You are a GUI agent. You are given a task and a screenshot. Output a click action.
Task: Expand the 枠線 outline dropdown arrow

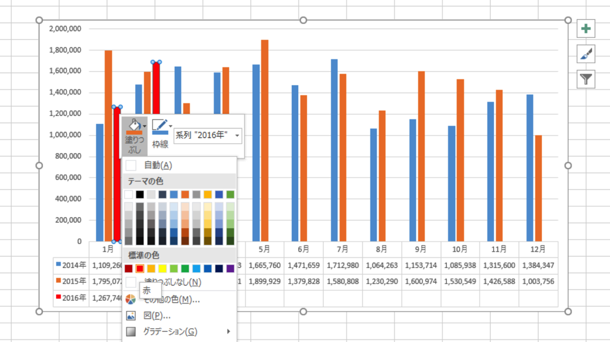tap(170, 126)
